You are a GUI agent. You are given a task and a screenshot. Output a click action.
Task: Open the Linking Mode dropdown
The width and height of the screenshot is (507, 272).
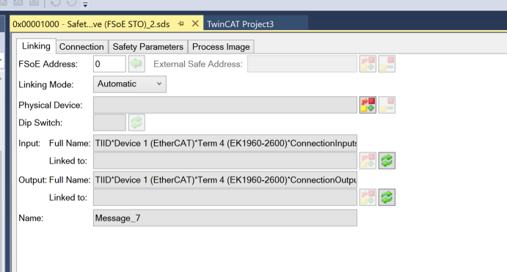(130, 84)
